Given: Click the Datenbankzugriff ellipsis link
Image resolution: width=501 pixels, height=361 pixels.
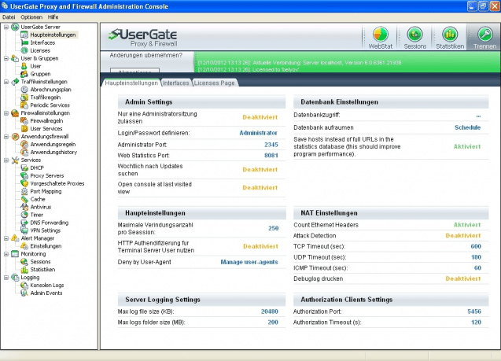Looking at the screenshot, I should pyautogui.click(x=478, y=116).
